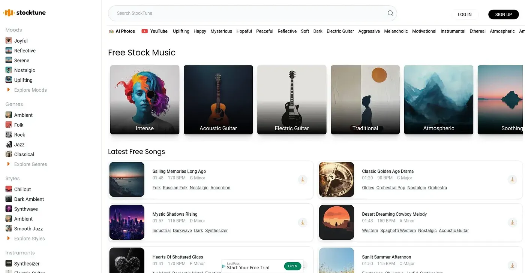Open the Russian Folk tag link

pos(175,188)
